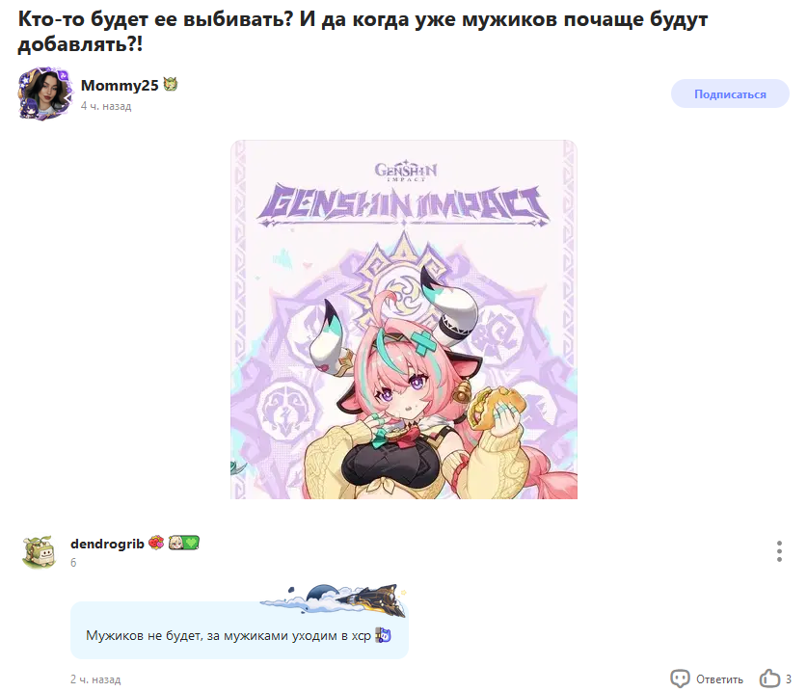Click the badge icon next to Mommy25
This screenshot has height=692, width=807.
(171, 84)
